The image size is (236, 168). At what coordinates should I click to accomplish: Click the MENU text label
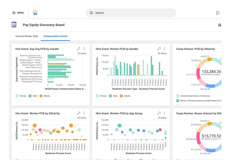[x=20, y=13]
